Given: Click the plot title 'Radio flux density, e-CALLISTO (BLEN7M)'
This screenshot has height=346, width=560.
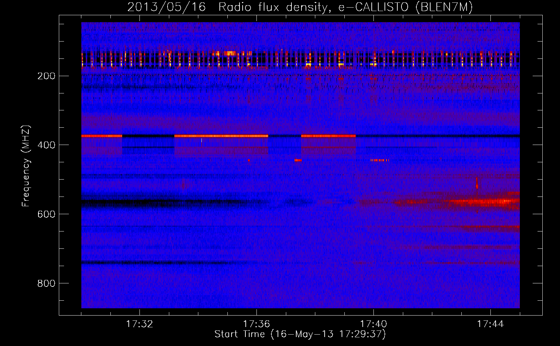Looking at the screenshot, I should (x=345, y=7).
